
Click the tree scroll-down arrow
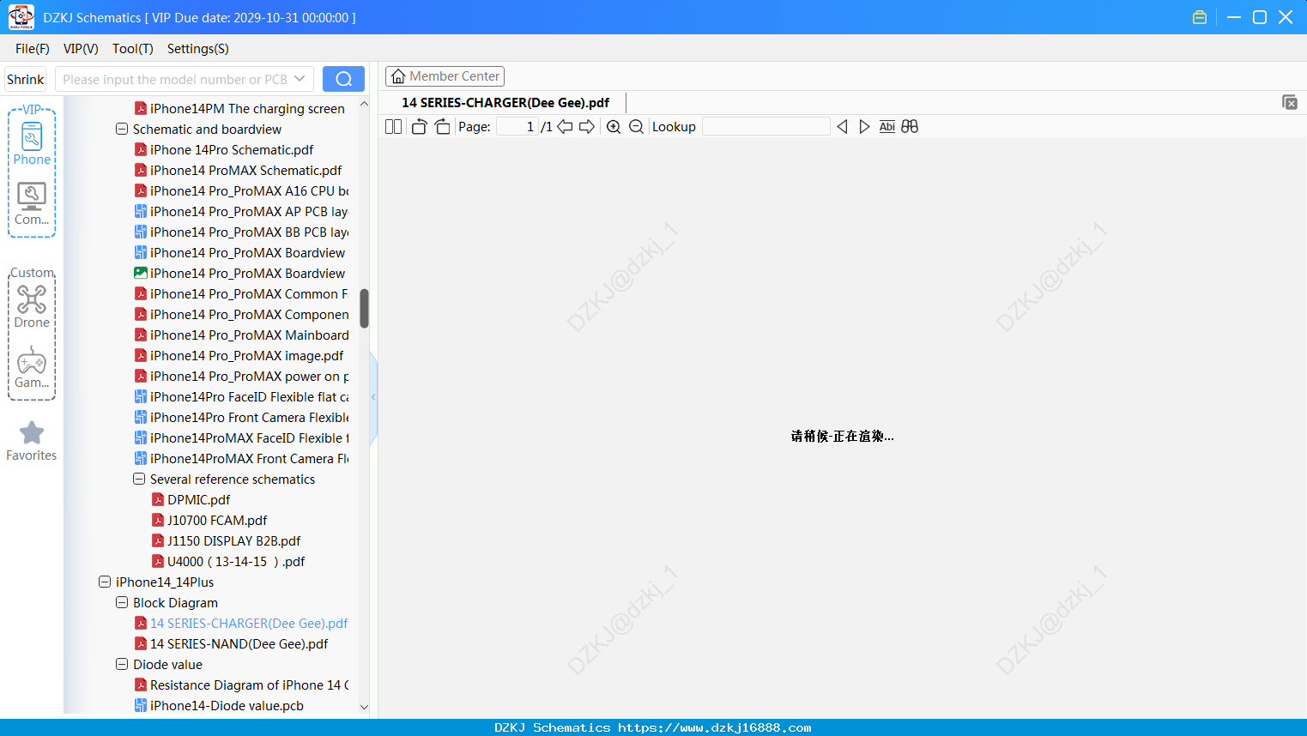[x=364, y=708]
